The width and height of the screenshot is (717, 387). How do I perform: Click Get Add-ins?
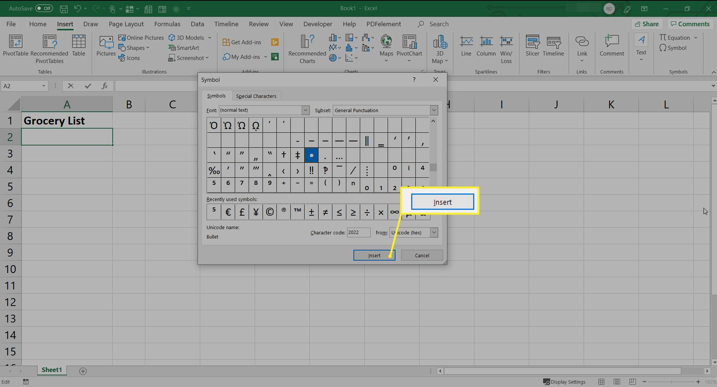[x=242, y=42]
